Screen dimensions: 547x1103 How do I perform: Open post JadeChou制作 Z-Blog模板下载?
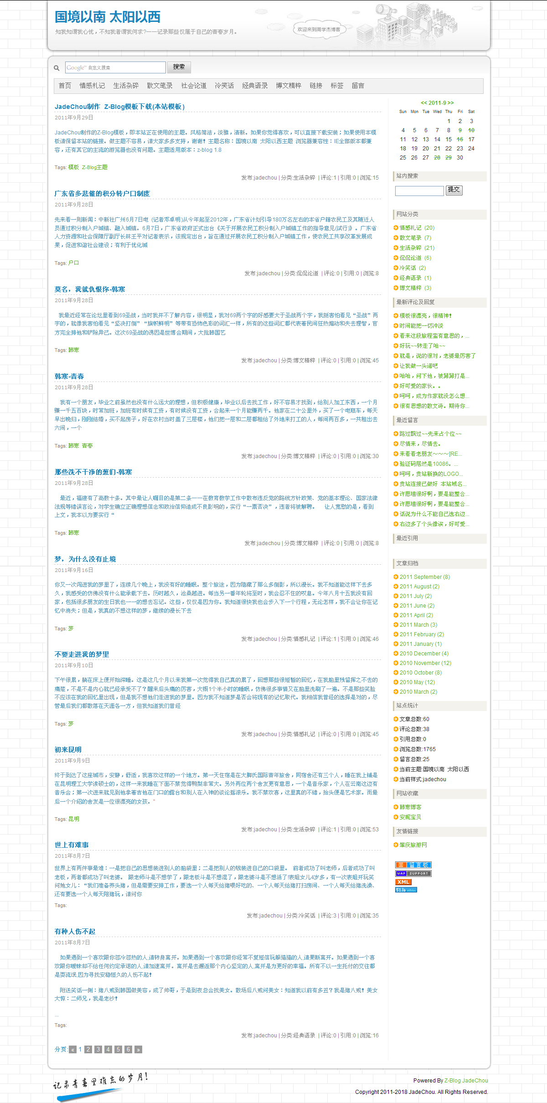[119, 107]
